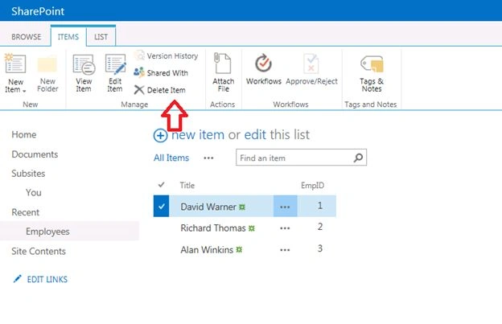This screenshot has width=502, height=324.
Task: Sort by the Title column header
Action: (x=187, y=185)
